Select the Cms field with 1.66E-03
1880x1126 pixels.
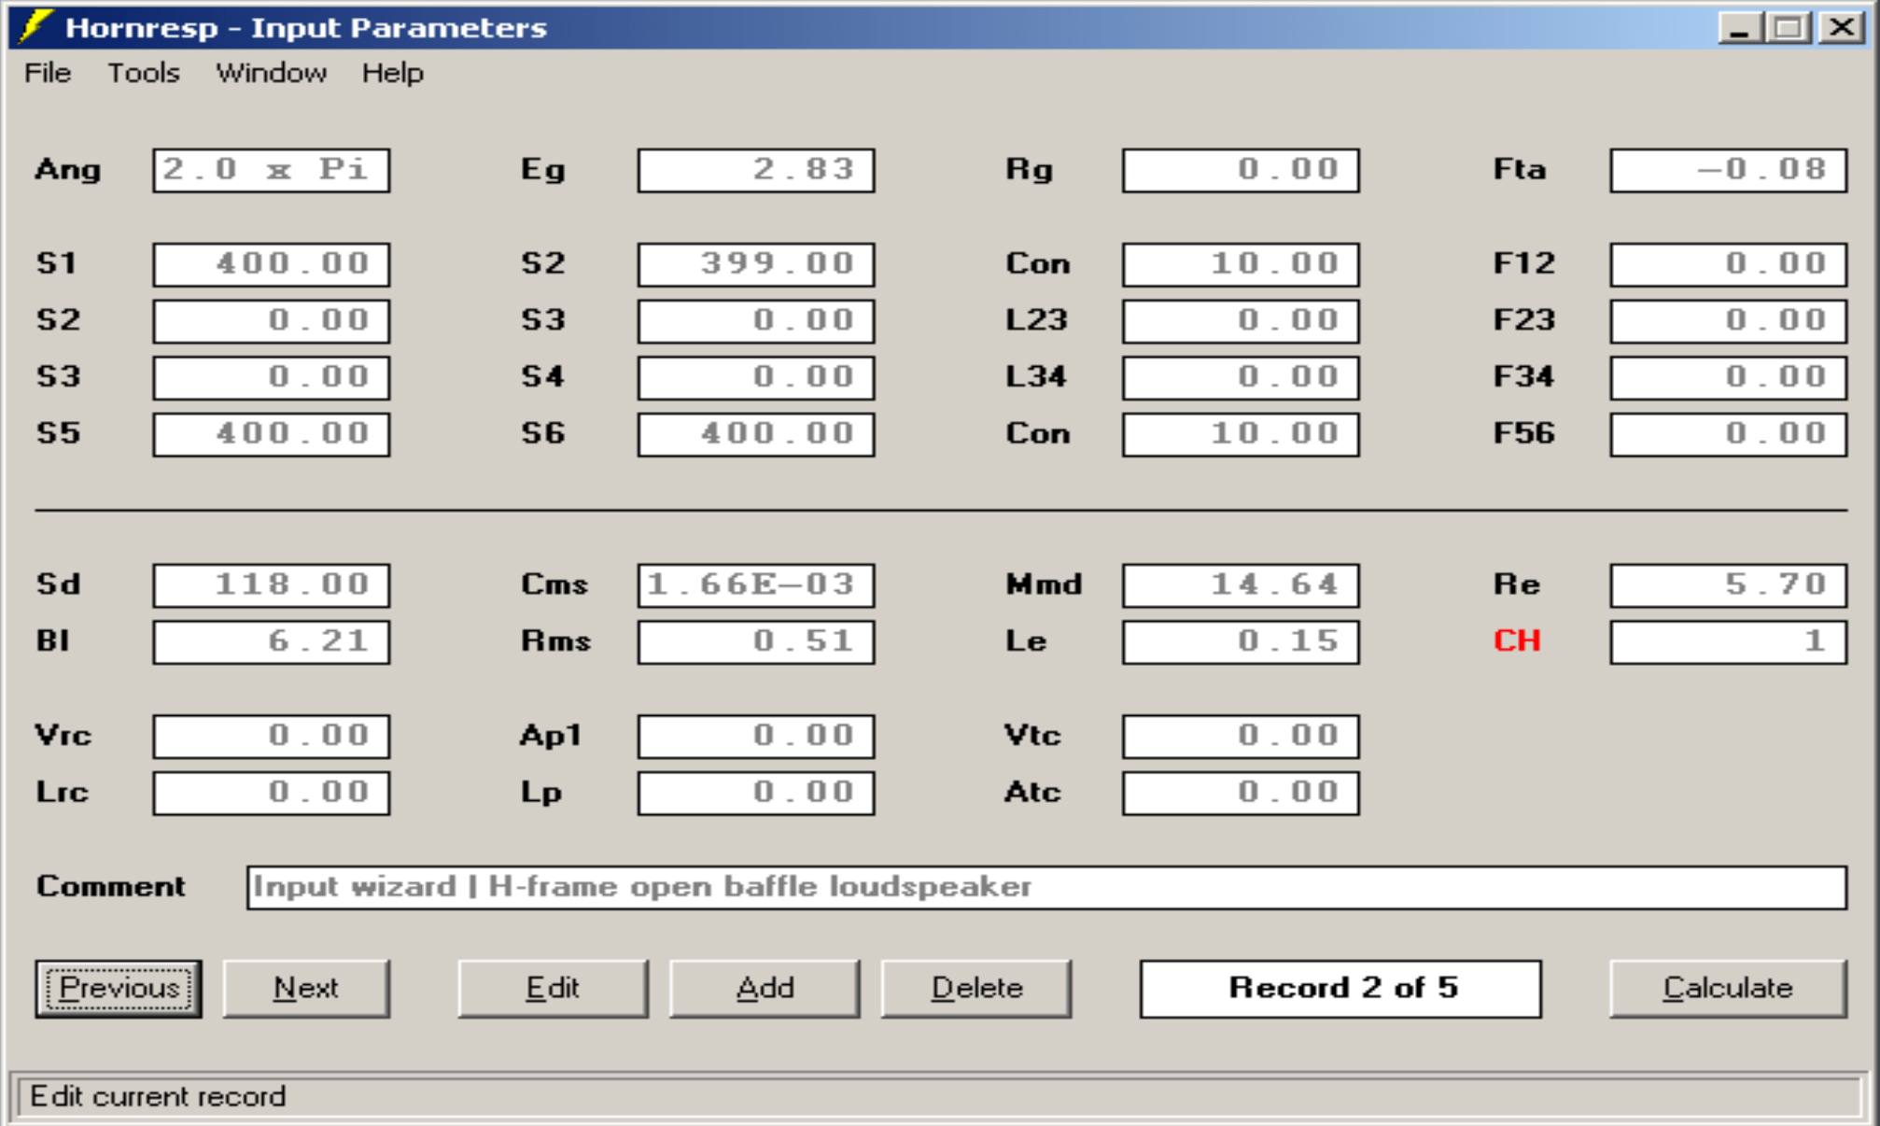click(x=756, y=585)
